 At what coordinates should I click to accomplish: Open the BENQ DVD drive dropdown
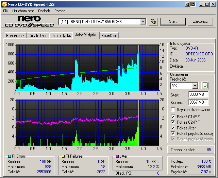click(x=143, y=21)
